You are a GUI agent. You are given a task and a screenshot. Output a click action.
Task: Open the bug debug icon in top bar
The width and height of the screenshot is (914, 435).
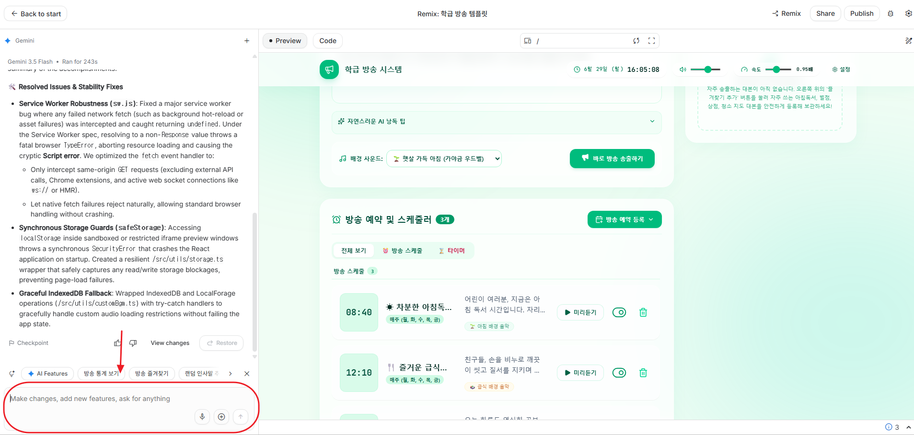(x=891, y=13)
